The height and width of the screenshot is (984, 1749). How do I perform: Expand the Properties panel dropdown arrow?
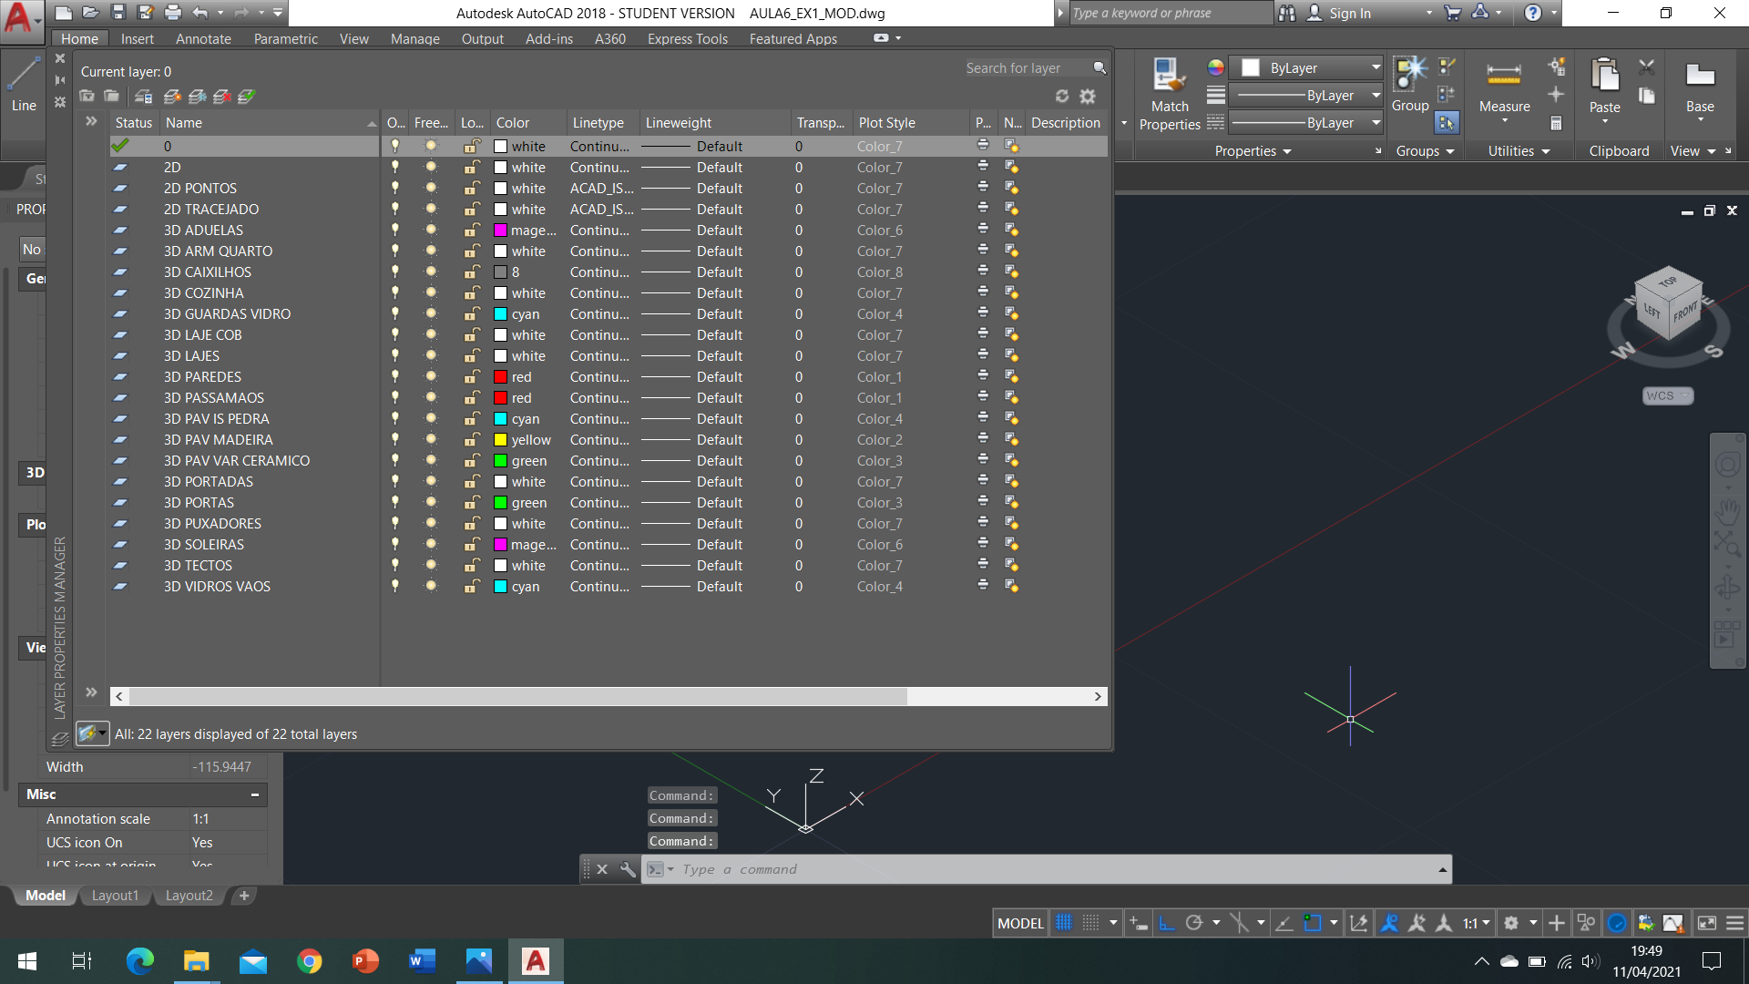[x=1287, y=151]
